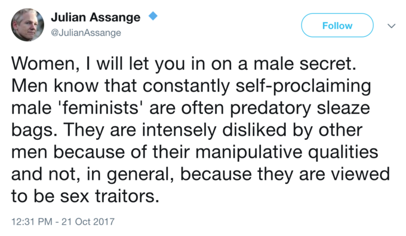Click the '21 Oct 2017' date text
406x236 pixels.
pyautogui.click(x=88, y=222)
